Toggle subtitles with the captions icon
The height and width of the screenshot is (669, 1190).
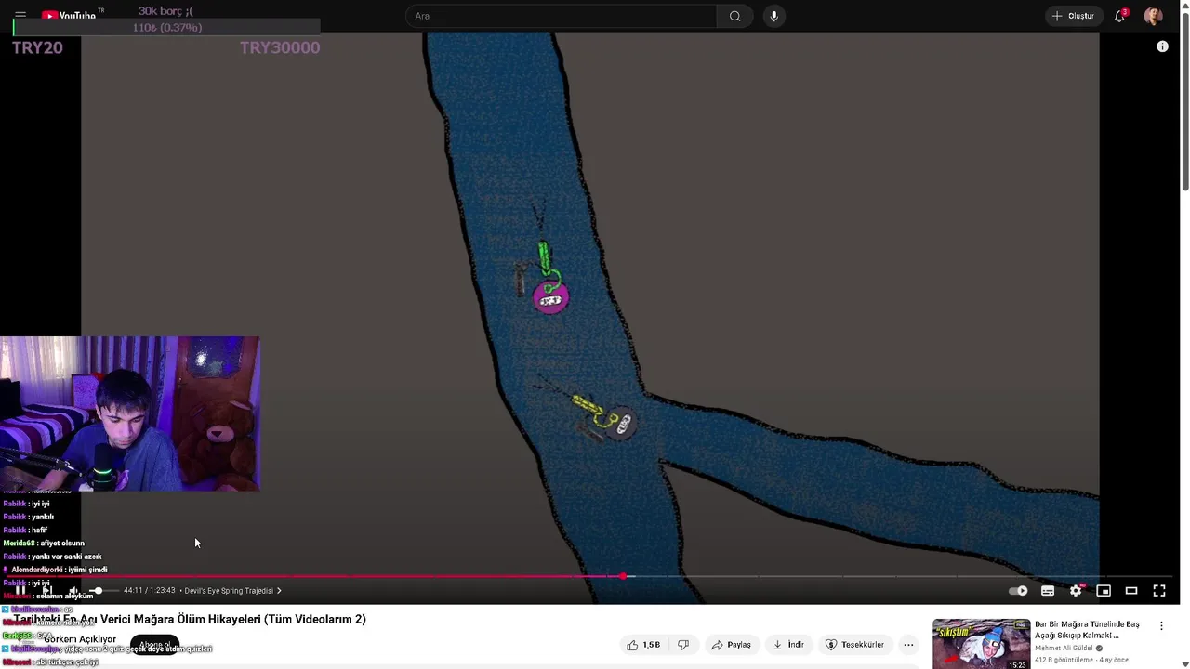tap(1048, 590)
